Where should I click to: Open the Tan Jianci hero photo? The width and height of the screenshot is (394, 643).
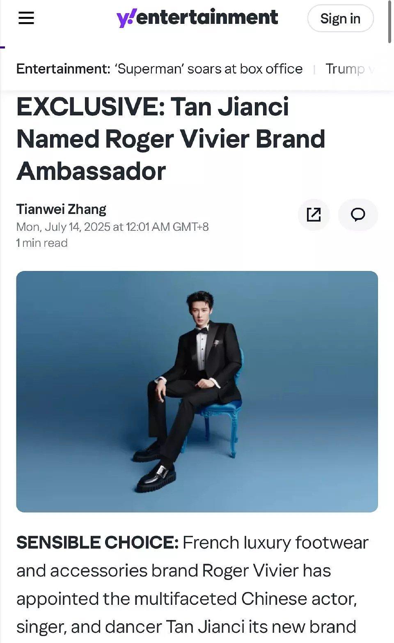click(197, 391)
